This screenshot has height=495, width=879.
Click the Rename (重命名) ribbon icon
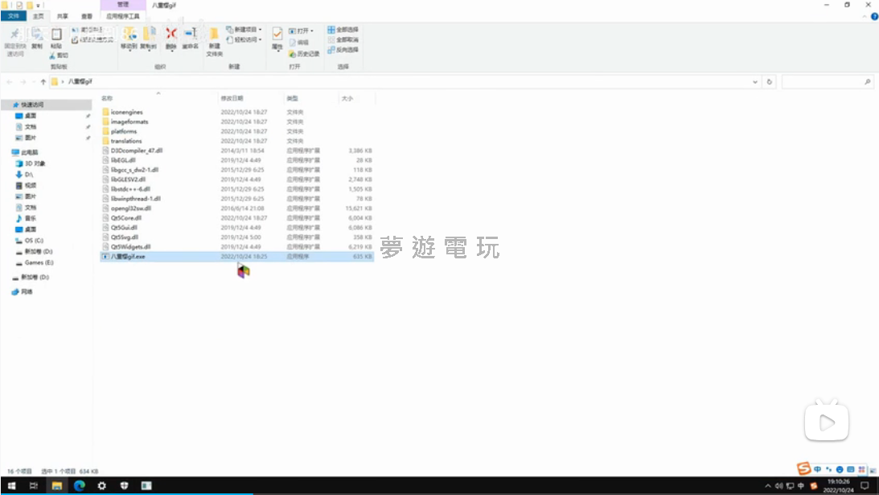click(x=190, y=36)
